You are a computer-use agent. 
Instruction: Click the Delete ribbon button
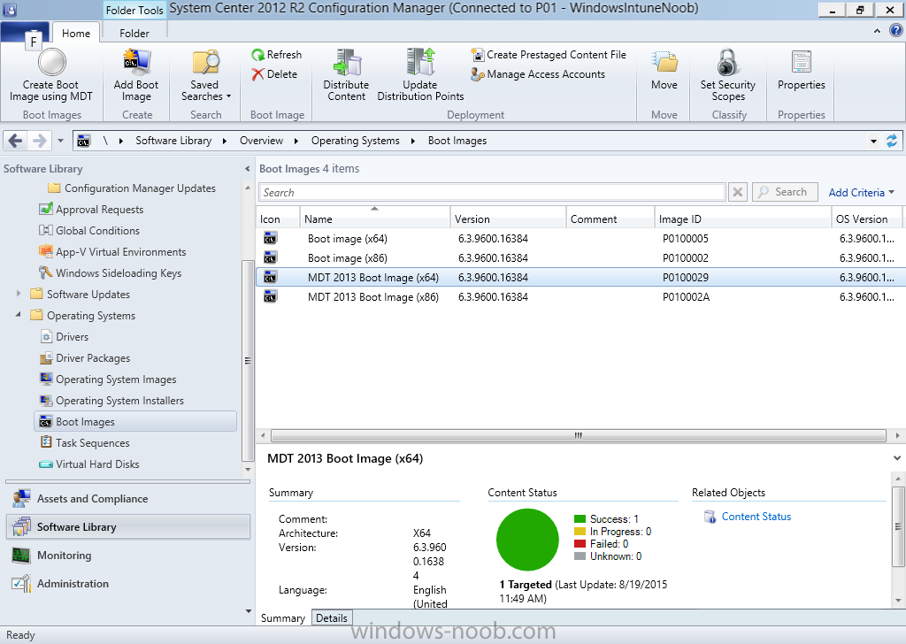[x=274, y=74]
